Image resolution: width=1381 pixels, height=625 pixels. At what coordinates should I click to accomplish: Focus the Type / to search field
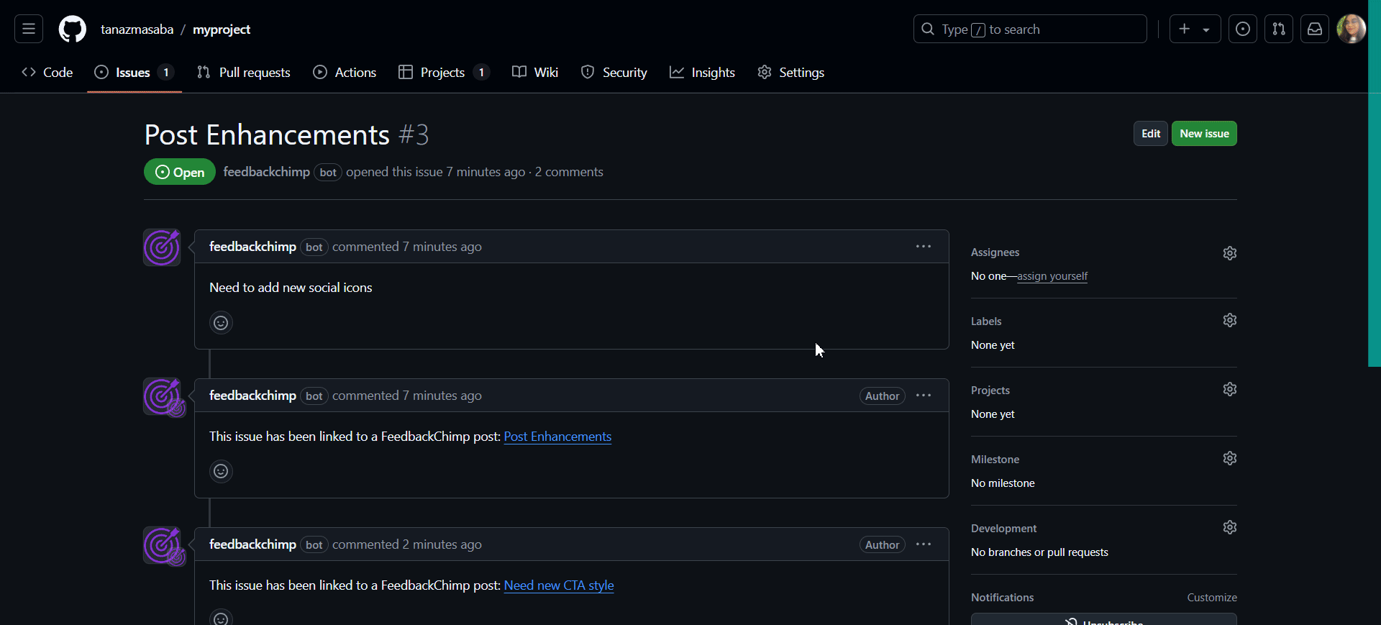coord(1030,29)
